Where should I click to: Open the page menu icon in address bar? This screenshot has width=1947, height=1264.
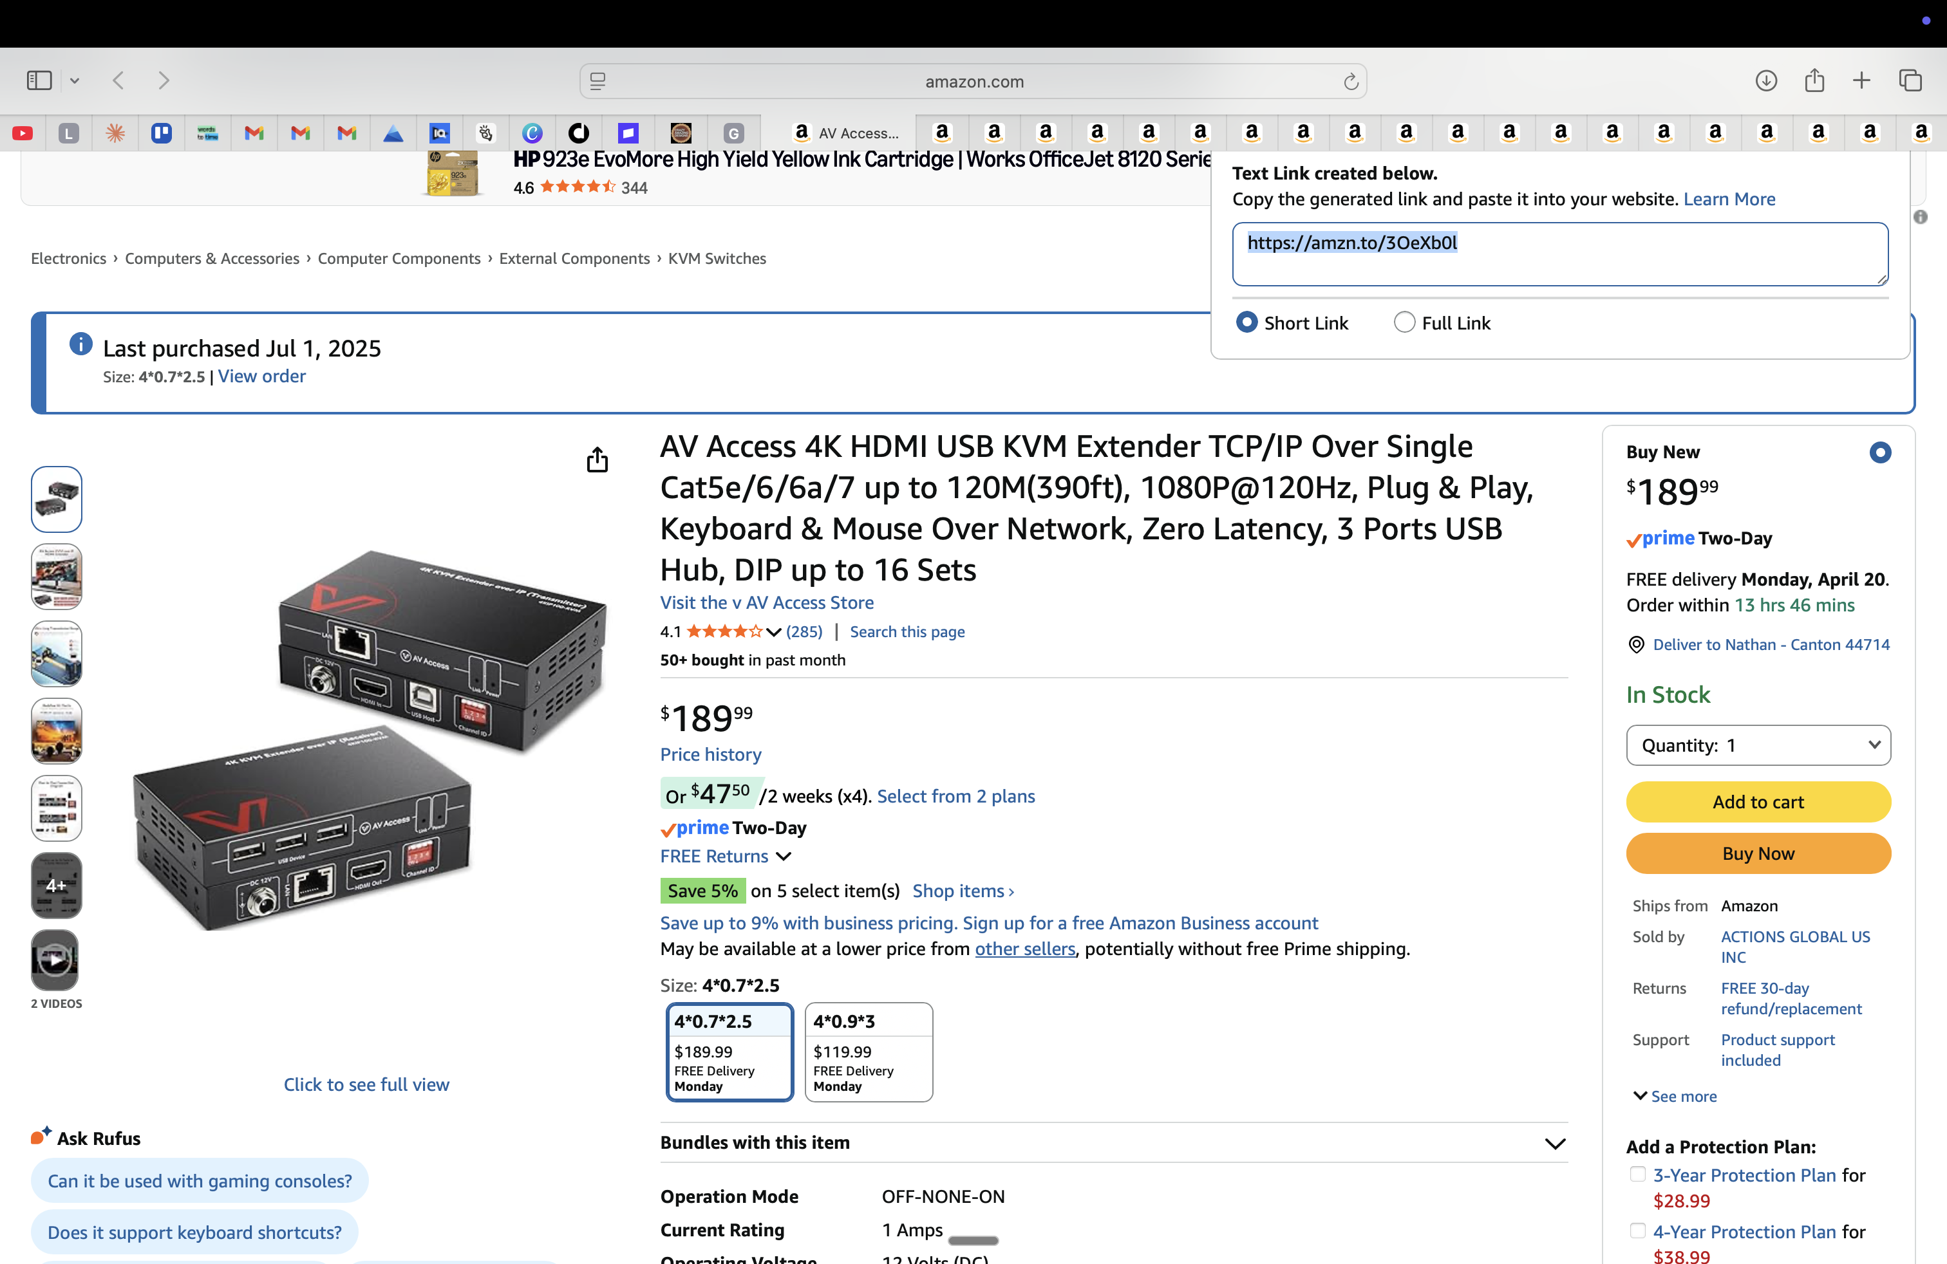[598, 81]
